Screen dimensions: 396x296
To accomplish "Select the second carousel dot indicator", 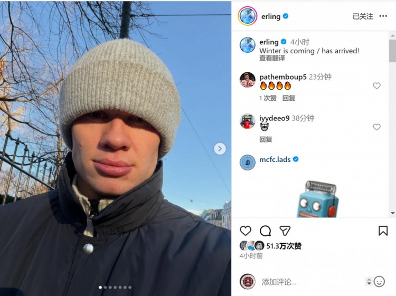I will [x=105, y=287].
